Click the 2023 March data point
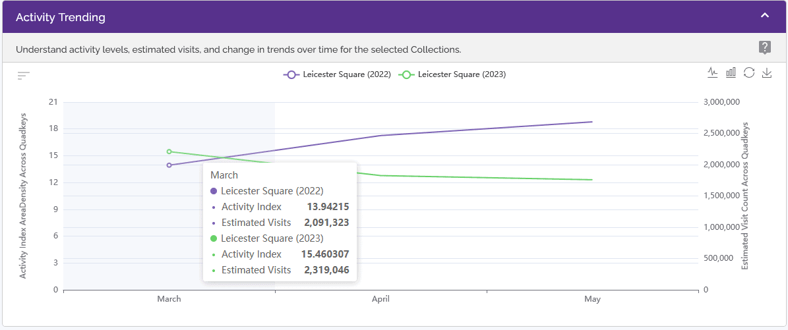This screenshot has width=788, height=330. [169, 151]
